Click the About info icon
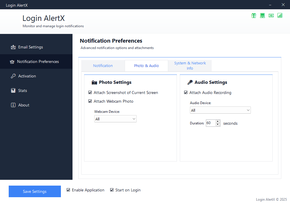Image resolution: width=290 pixels, height=203 pixels. click(13, 105)
